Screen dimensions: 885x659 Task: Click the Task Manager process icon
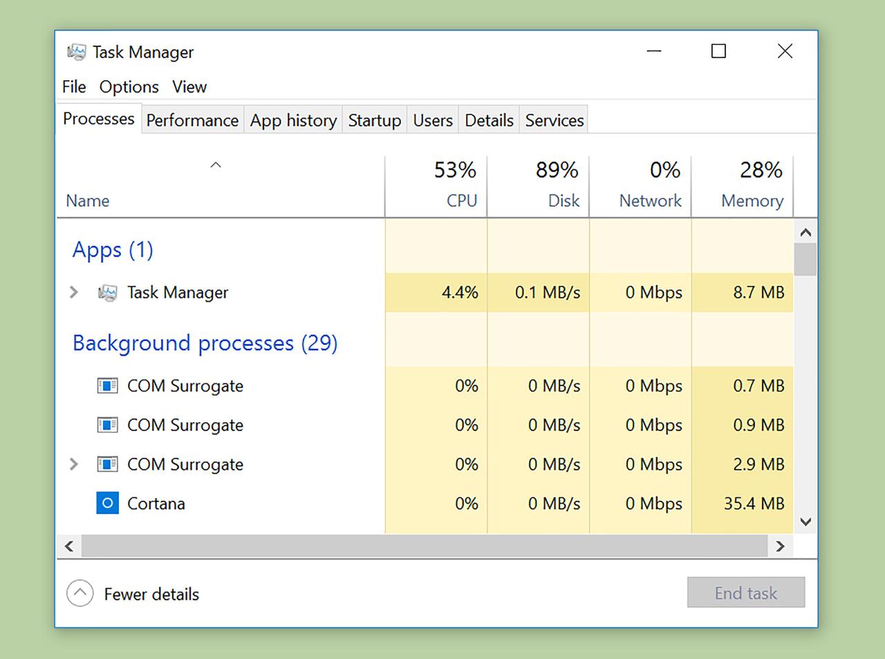107,292
